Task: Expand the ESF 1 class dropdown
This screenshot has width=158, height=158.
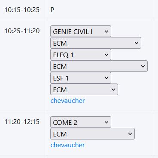Action: [81, 78]
